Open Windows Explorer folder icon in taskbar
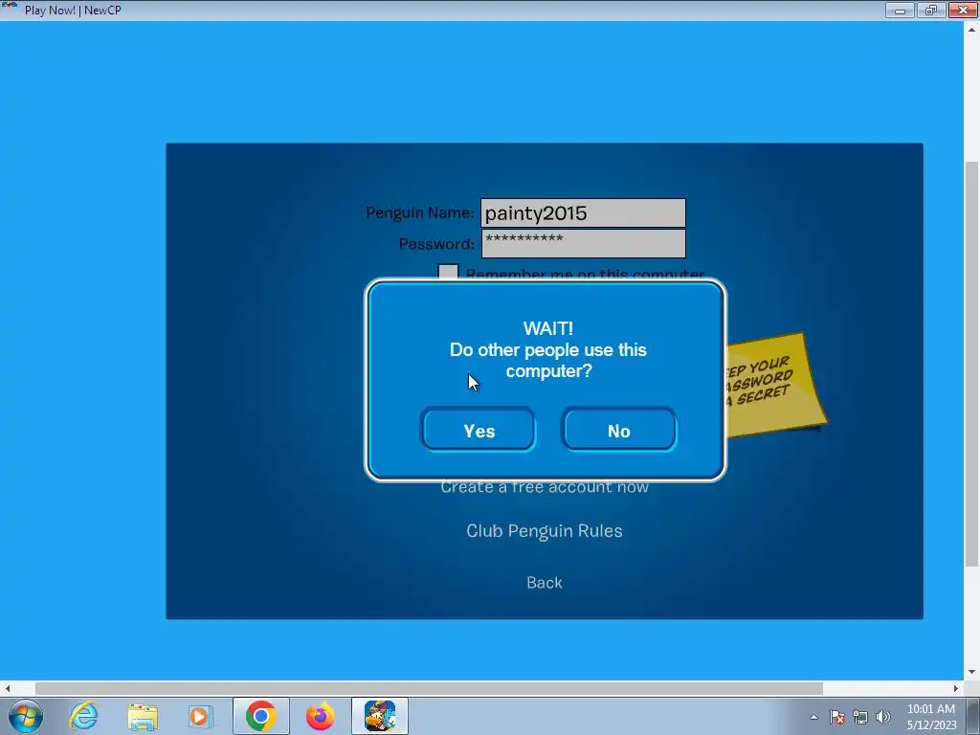The height and width of the screenshot is (735, 980). point(143,716)
